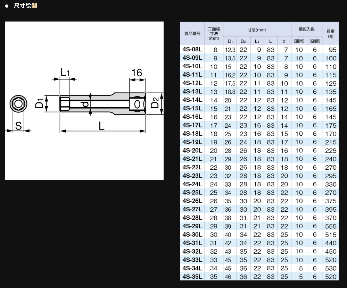347x288 pixels.
Task: Select product number 4S-08L in table
Action: point(192,50)
